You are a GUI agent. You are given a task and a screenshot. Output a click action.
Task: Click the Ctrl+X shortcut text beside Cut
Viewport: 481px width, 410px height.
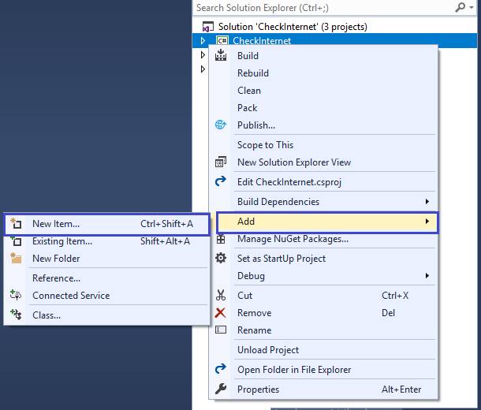[395, 296]
